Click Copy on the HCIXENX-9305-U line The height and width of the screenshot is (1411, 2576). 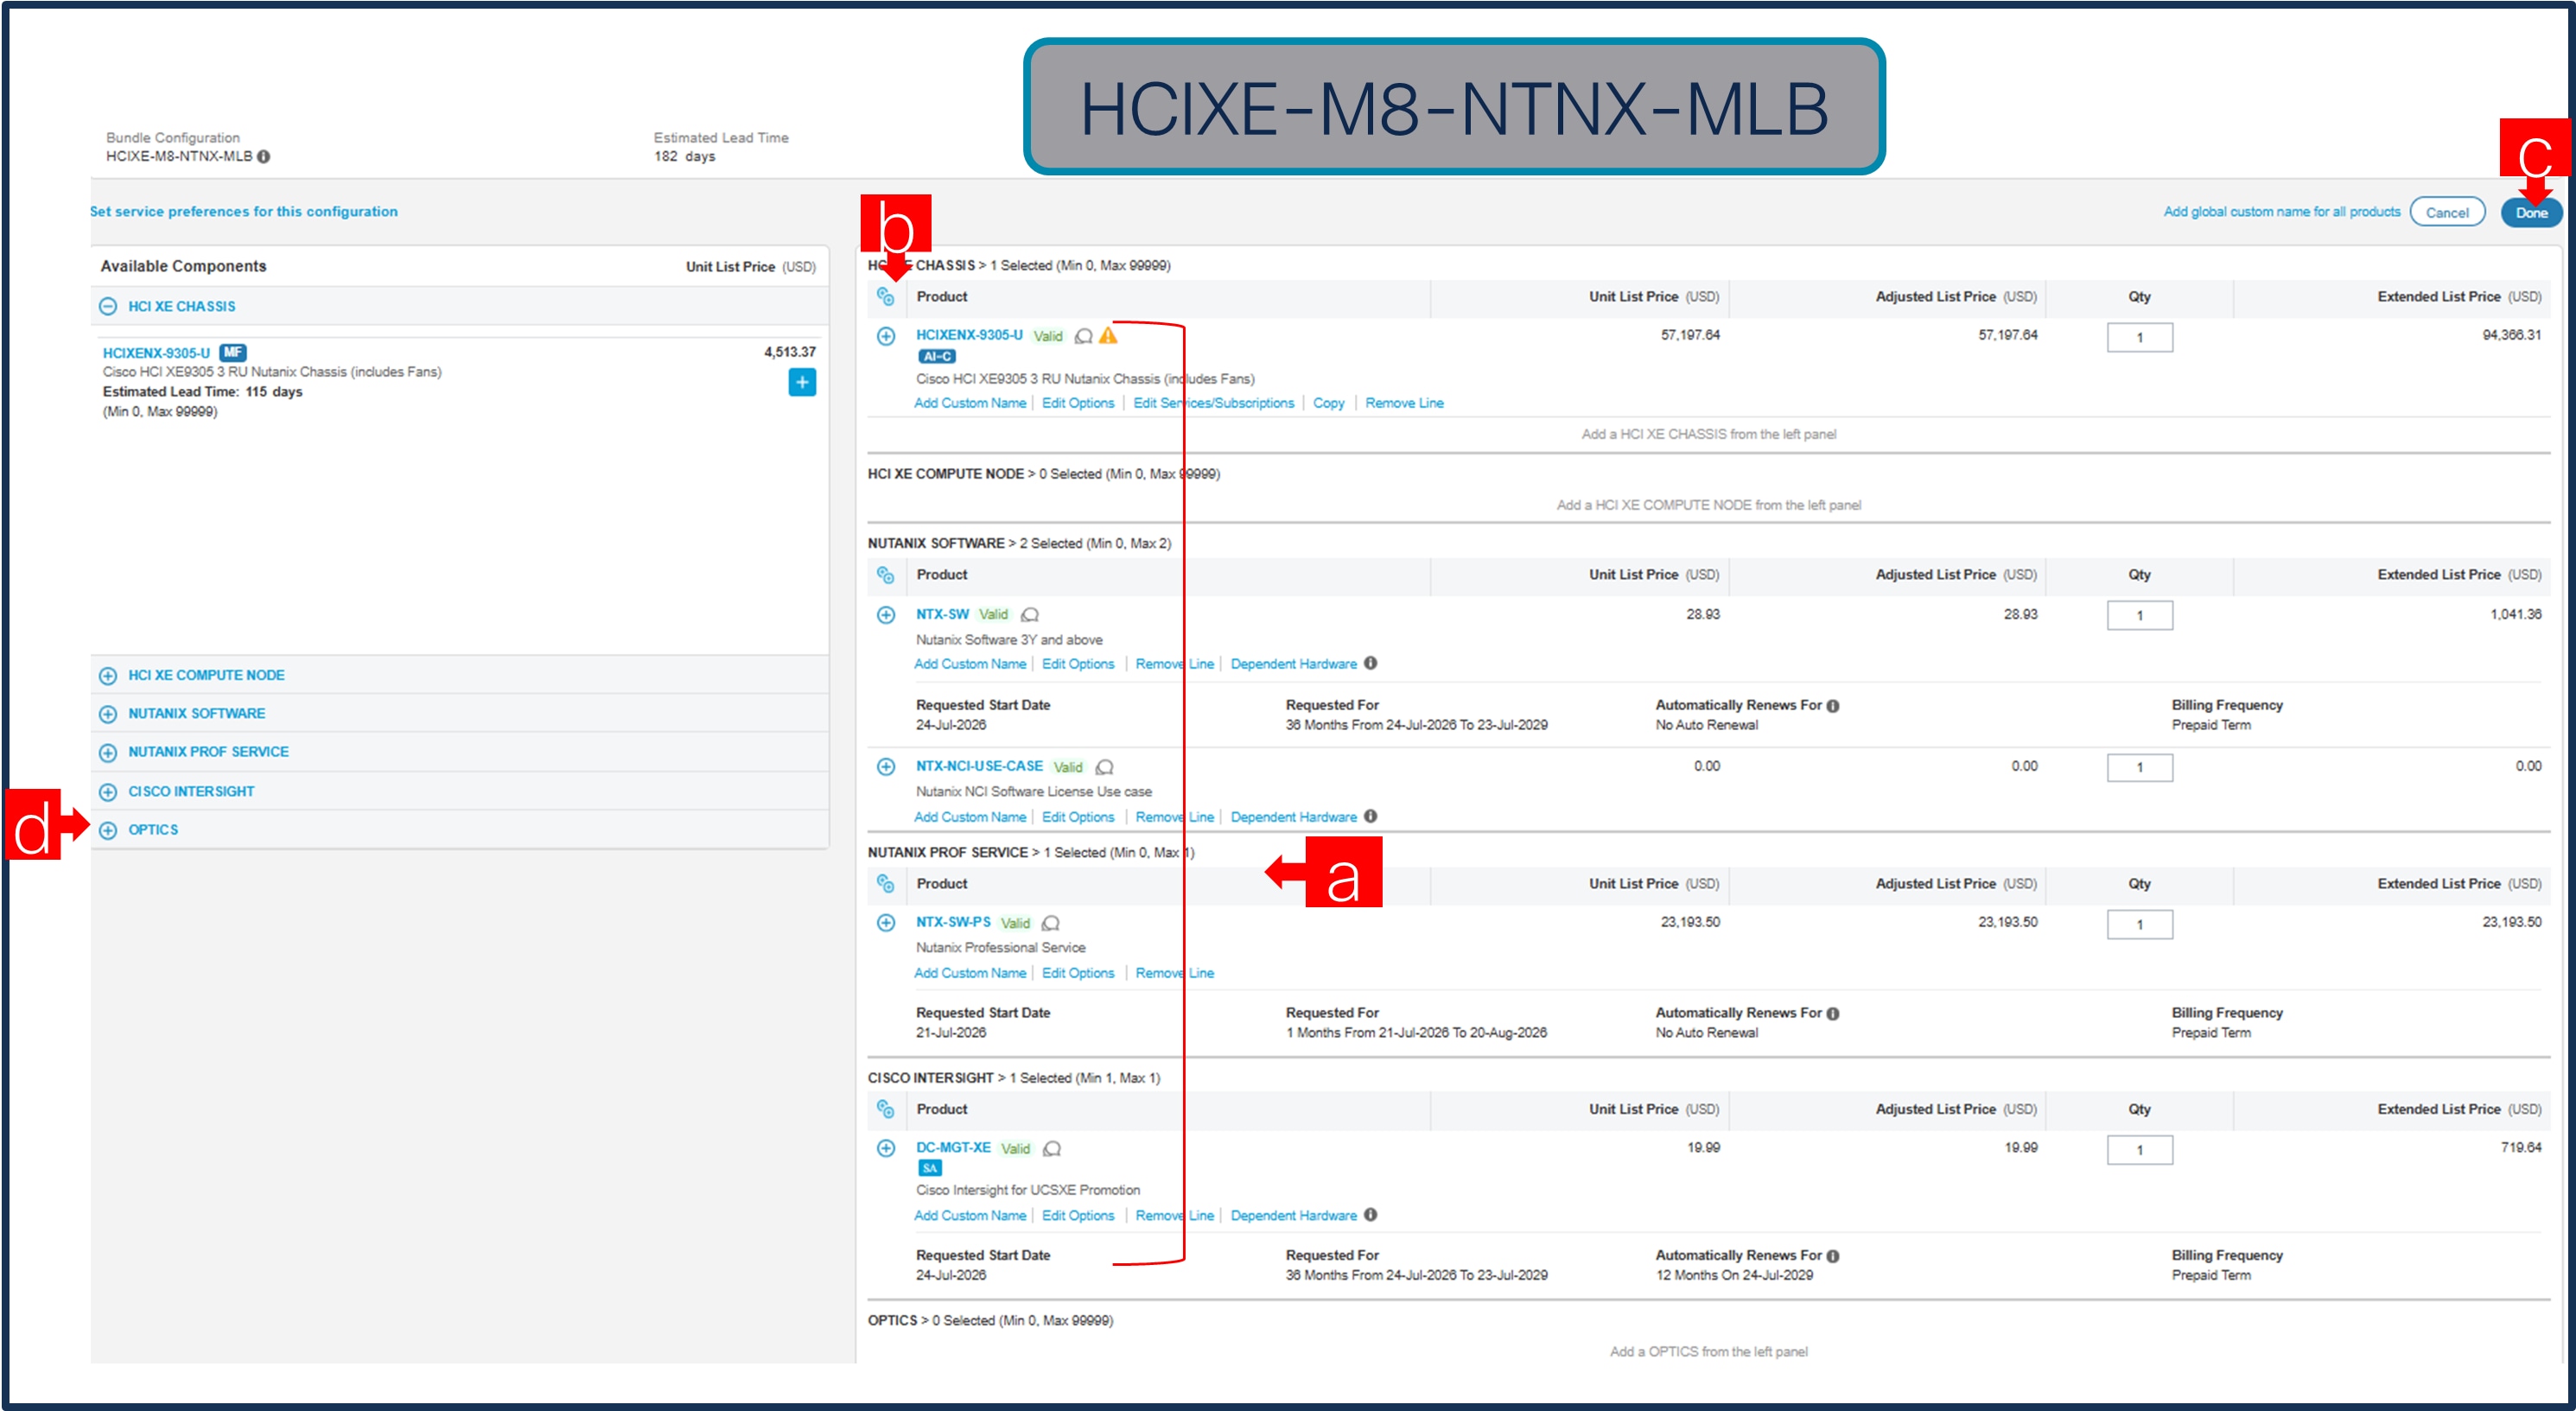[x=1328, y=403]
